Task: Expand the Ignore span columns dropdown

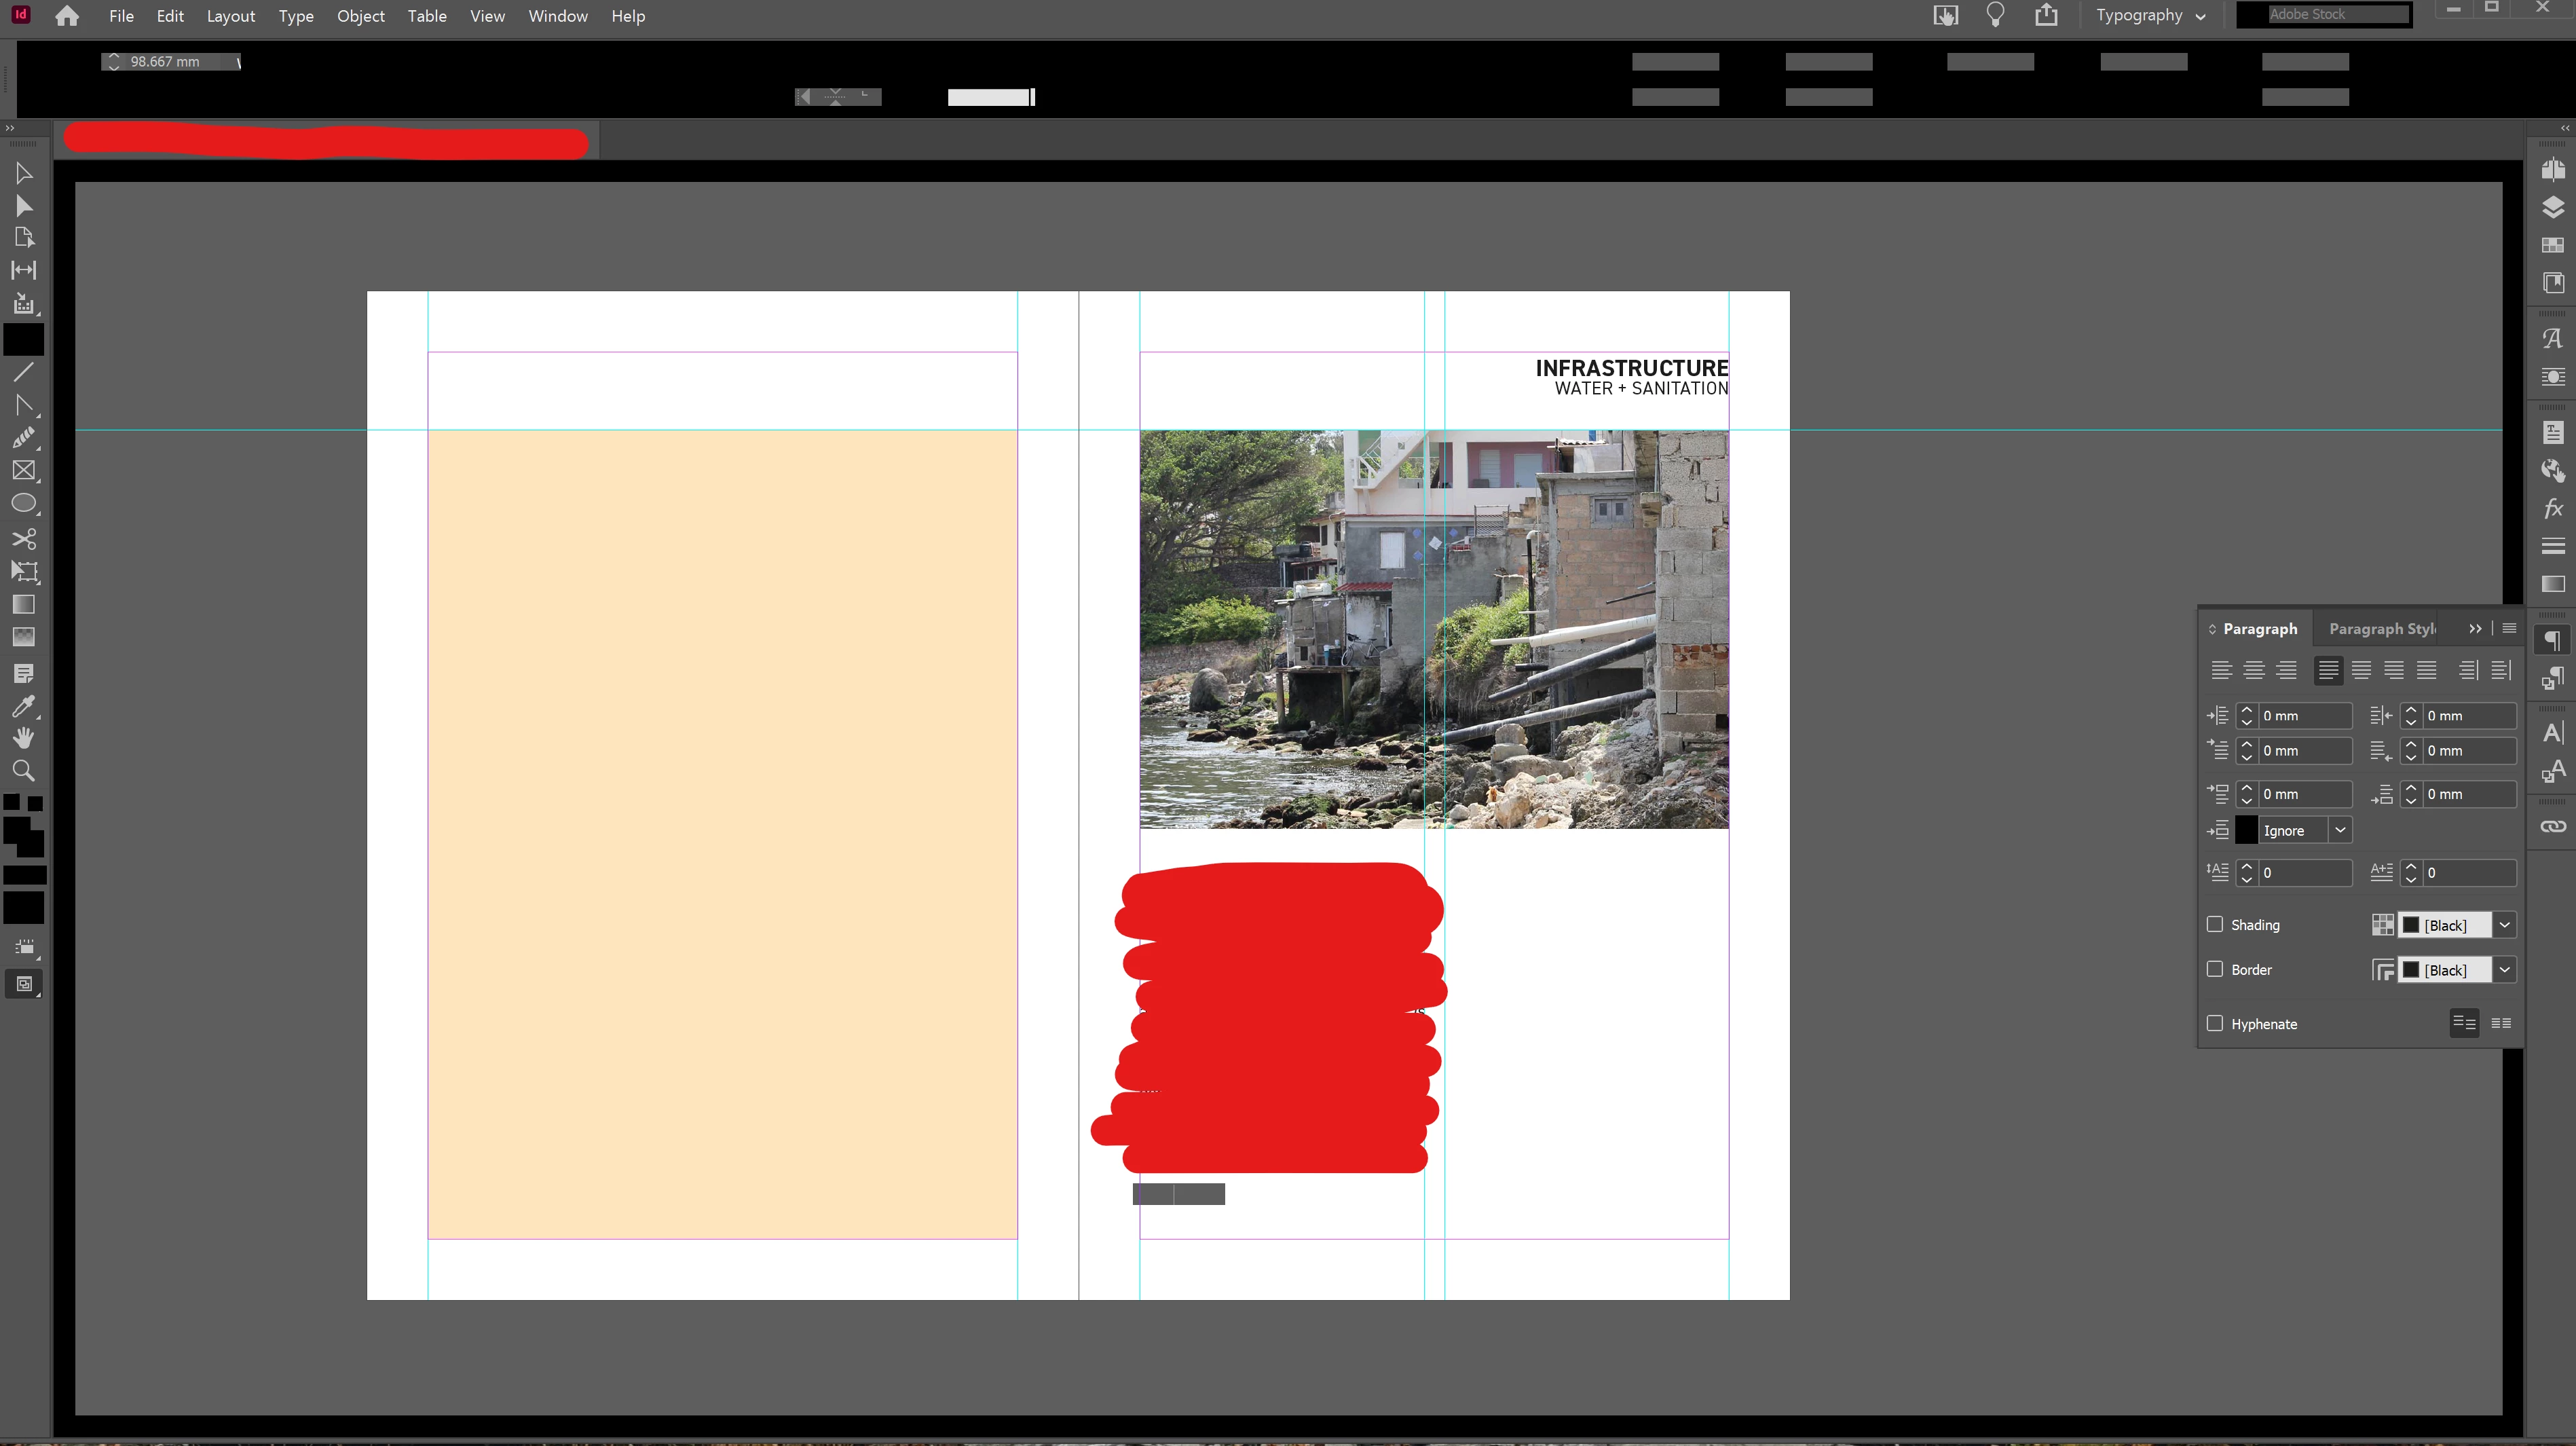Action: coord(2339,831)
